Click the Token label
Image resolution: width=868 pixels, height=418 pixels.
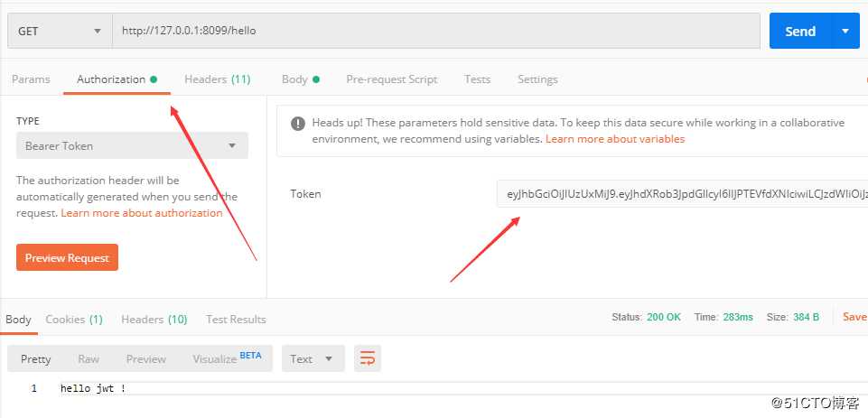click(x=305, y=194)
